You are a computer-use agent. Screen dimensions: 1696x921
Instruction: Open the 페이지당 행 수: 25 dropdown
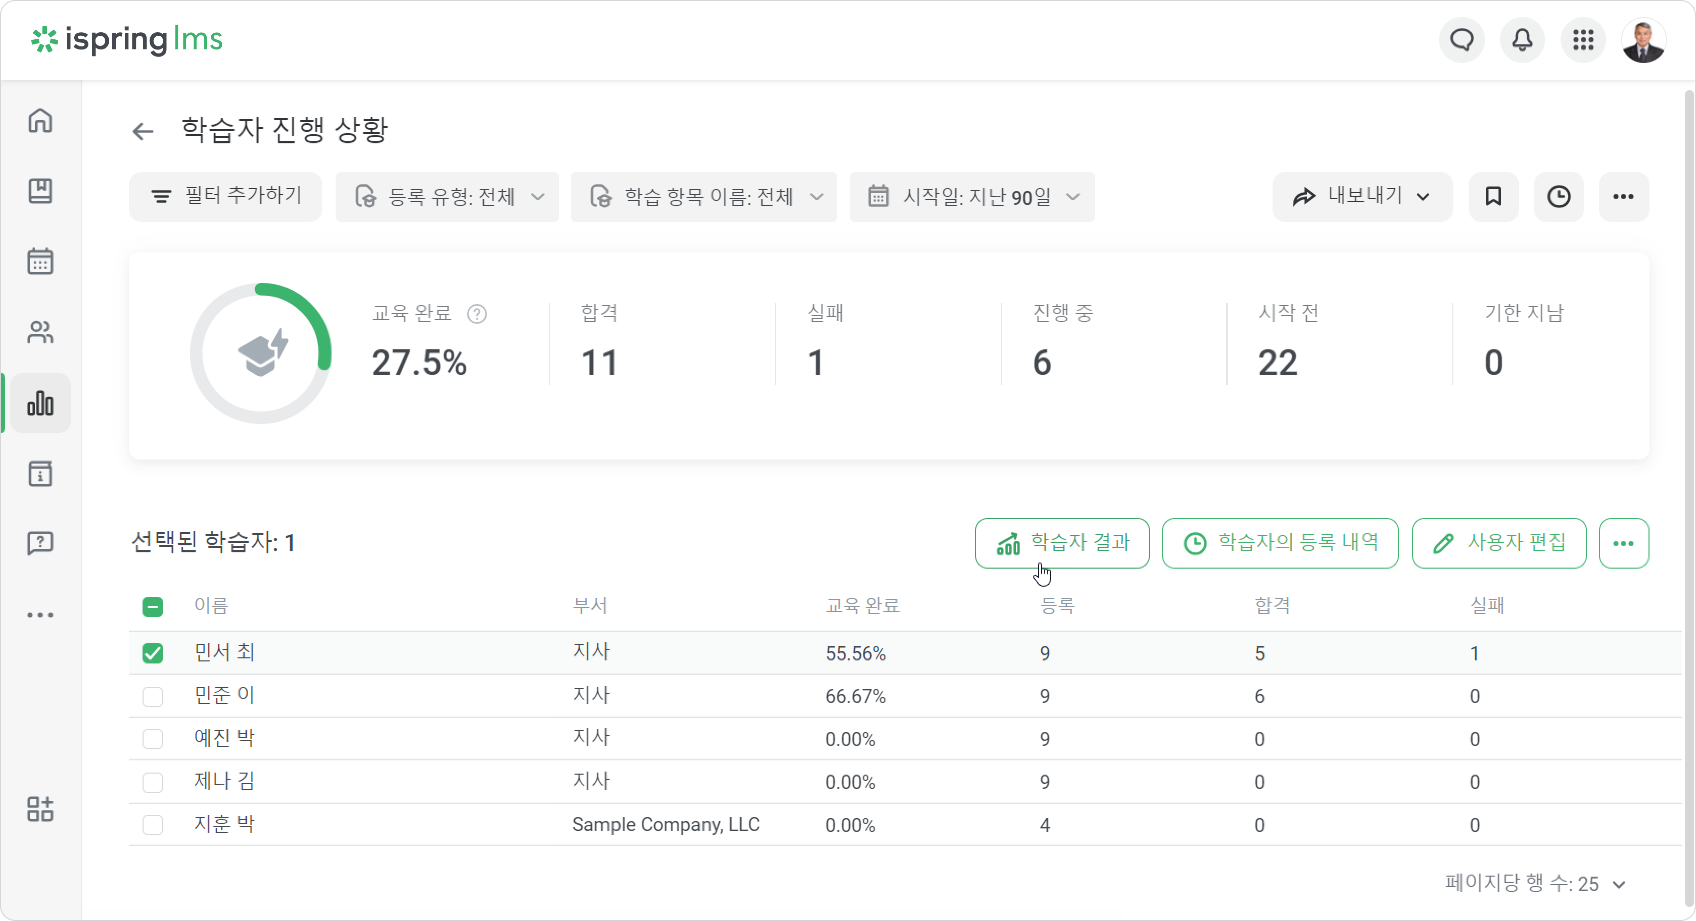(1536, 883)
